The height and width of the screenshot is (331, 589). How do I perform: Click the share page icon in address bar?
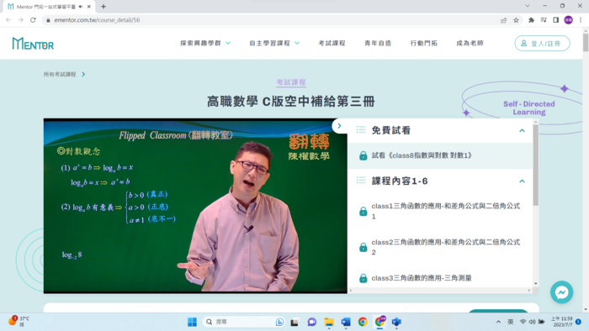[504, 20]
